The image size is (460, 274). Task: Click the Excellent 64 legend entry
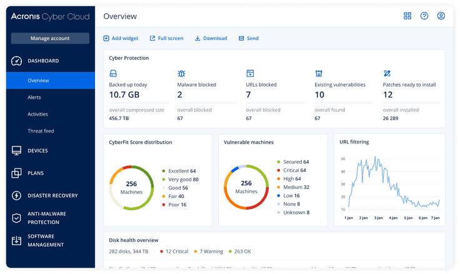[180, 171]
